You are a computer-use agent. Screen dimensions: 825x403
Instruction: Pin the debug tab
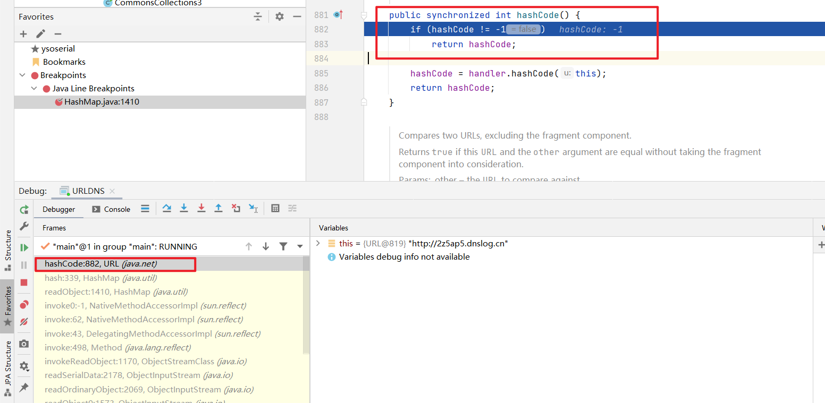(24, 388)
